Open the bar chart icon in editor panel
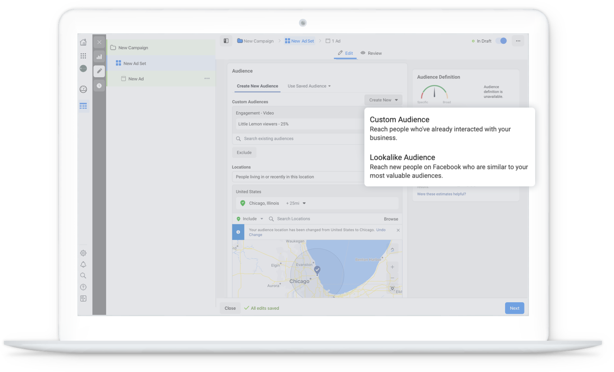 point(99,57)
